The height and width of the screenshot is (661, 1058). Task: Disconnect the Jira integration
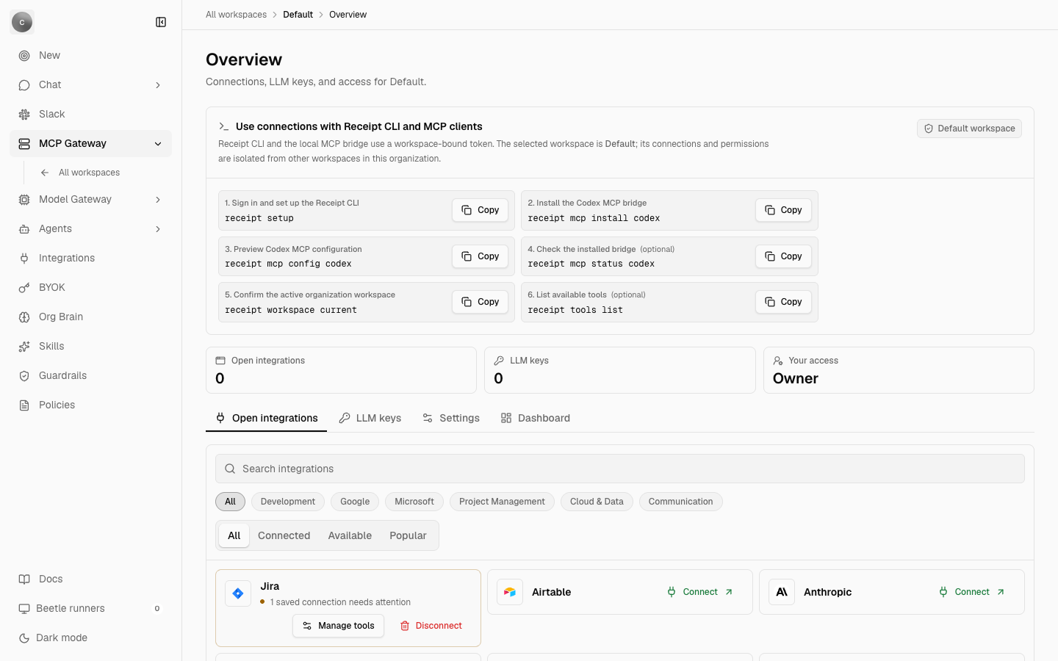click(x=431, y=626)
